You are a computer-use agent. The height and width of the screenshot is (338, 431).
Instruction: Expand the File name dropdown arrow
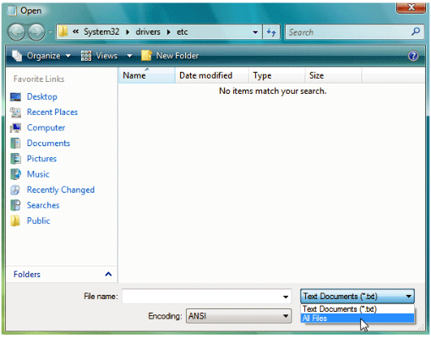coord(286,297)
